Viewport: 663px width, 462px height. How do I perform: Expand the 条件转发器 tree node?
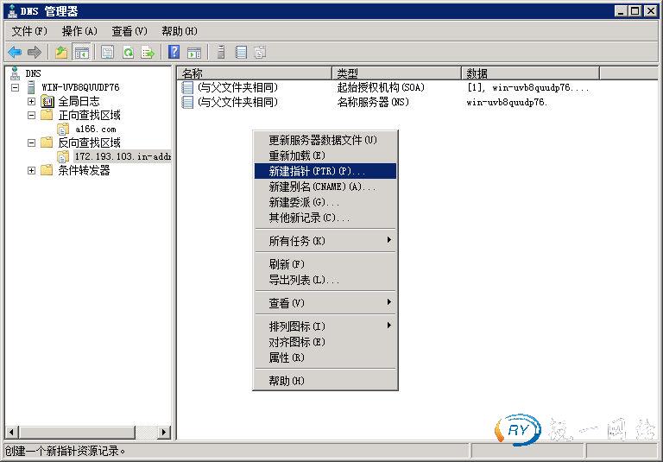coord(31,170)
